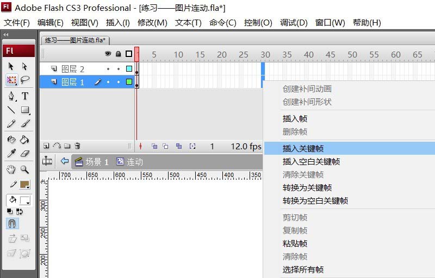Toggle Onion Skin in timeline

(x=154, y=146)
